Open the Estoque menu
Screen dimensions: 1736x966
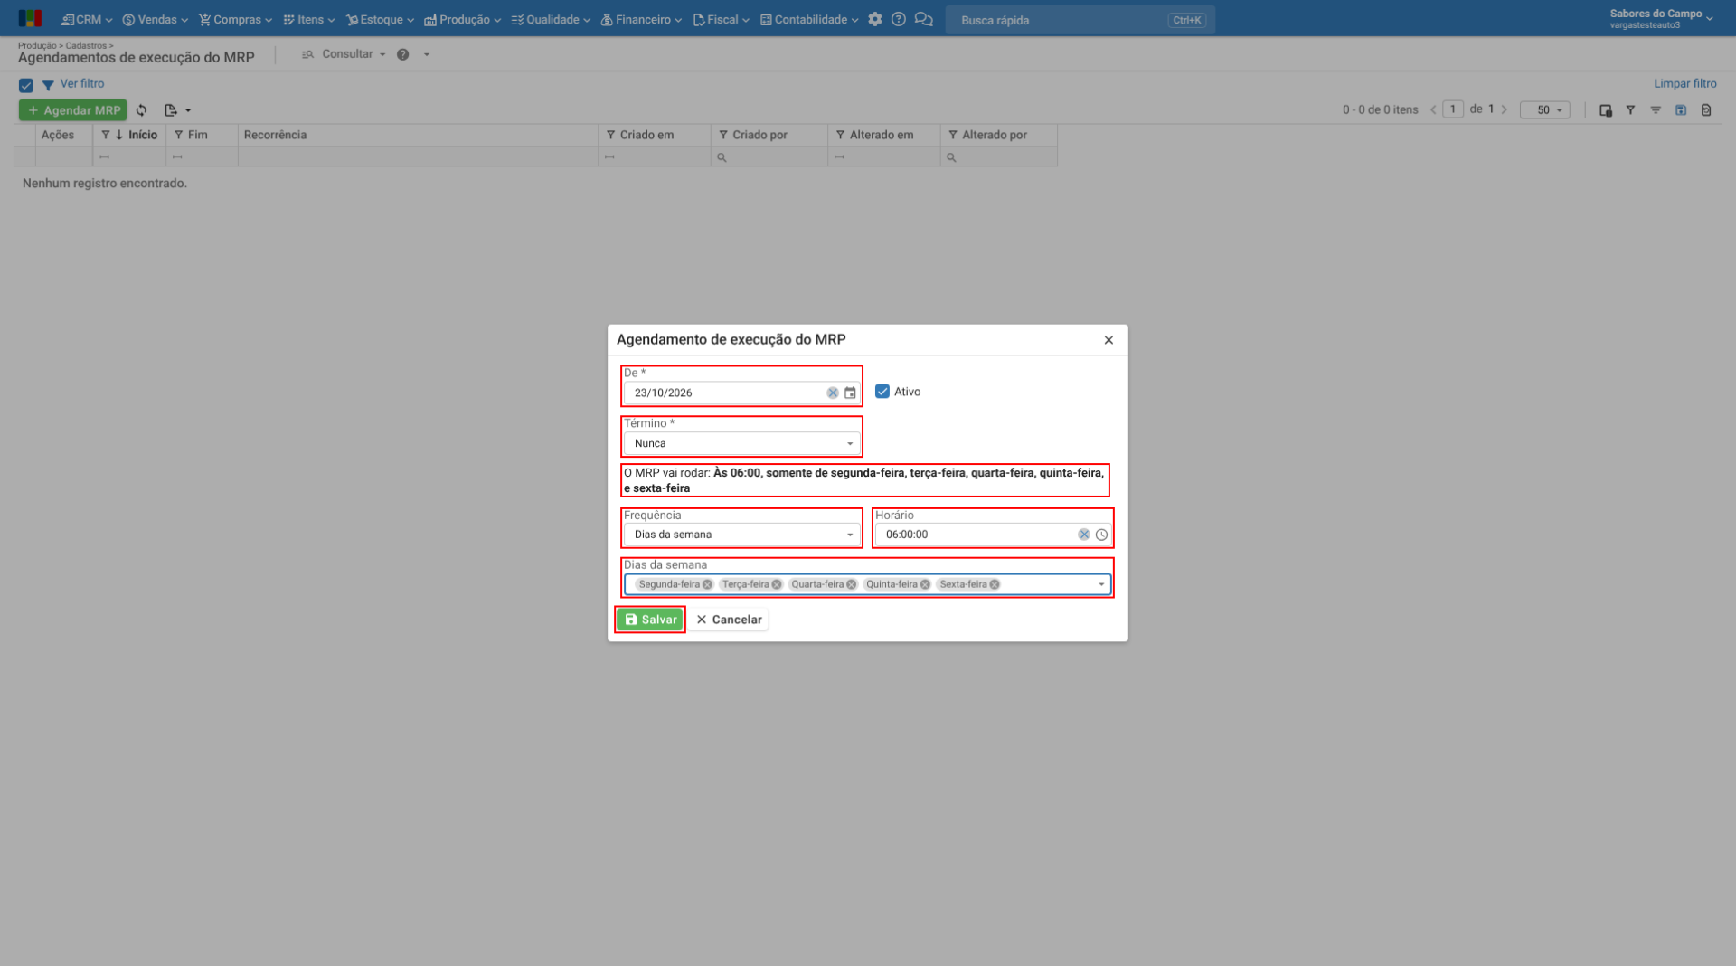pos(380,19)
